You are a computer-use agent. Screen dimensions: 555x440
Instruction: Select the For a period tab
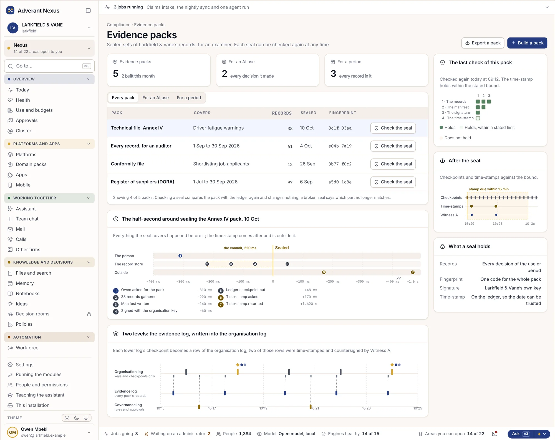pos(189,98)
